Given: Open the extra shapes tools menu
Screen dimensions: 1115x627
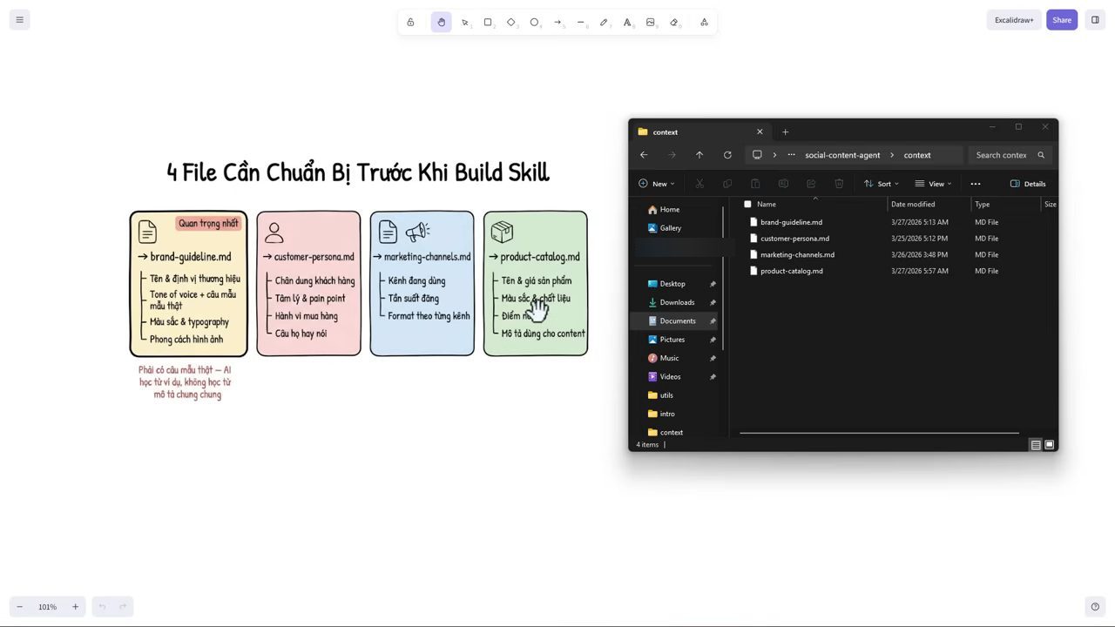Looking at the screenshot, I should pos(704,22).
